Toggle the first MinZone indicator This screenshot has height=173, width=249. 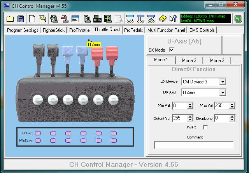(38, 140)
